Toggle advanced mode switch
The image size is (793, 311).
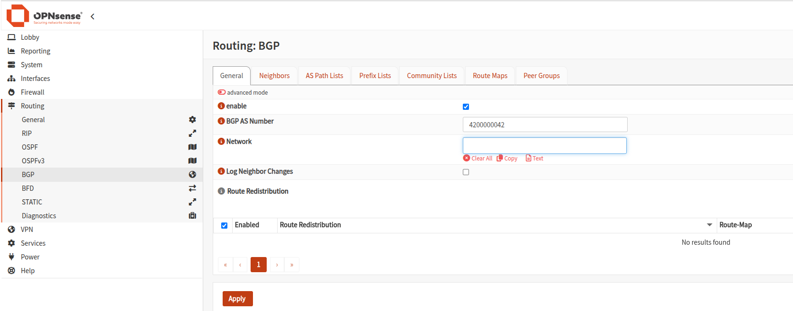point(222,92)
